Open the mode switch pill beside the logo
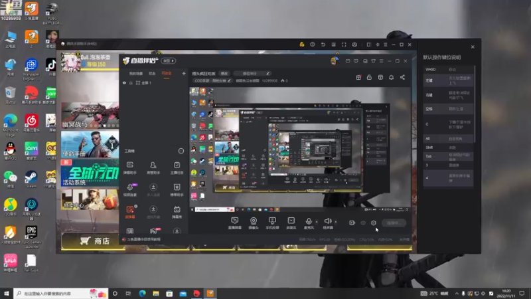The image size is (531, 299). click(169, 60)
